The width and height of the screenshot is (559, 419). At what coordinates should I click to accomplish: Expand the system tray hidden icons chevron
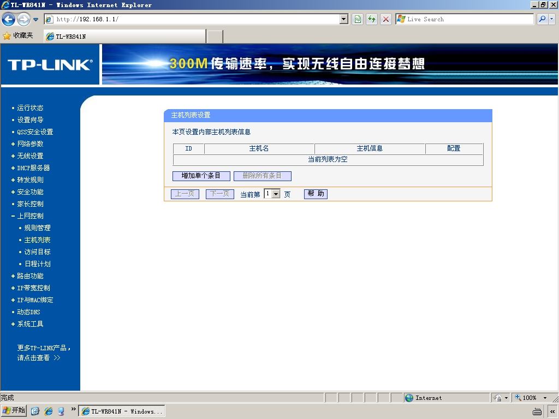click(x=552, y=412)
